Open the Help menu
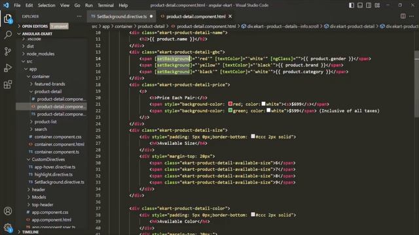This screenshot has height=235, width=419. click(x=123, y=5)
